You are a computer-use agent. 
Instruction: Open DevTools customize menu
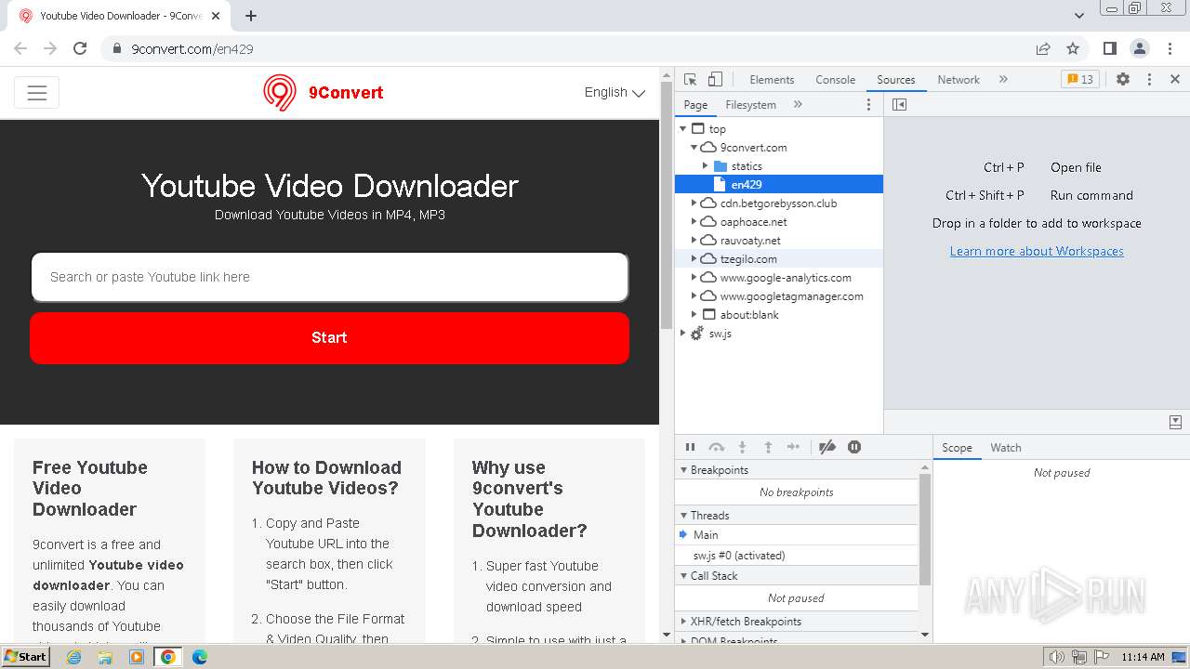[1149, 80]
